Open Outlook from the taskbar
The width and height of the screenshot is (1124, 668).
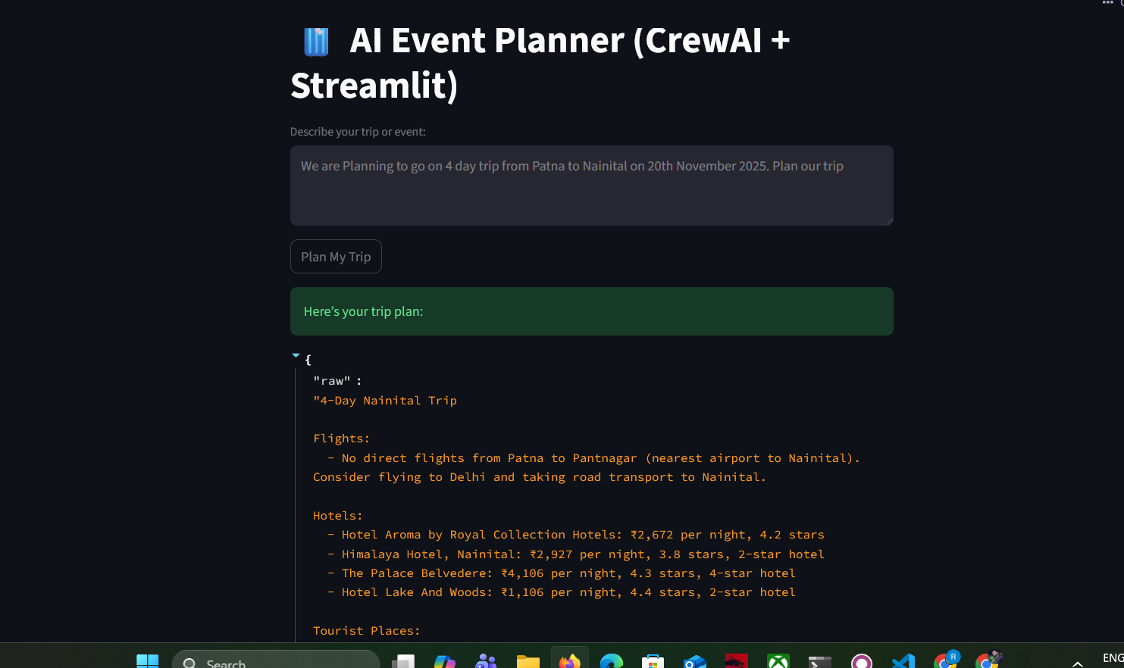pyautogui.click(x=694, y=661)
